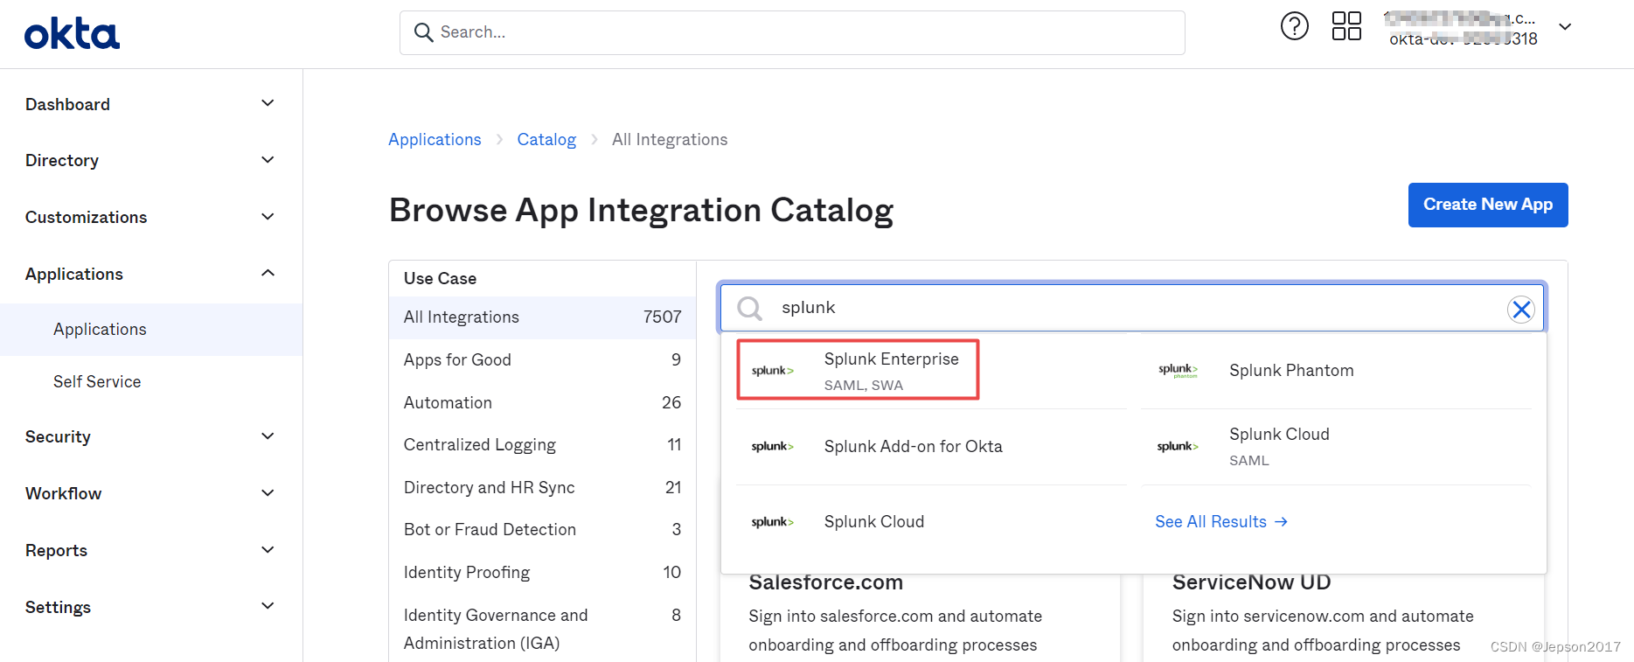
Task: Clear the splunk search with X icon
Action: (1521, 309)
